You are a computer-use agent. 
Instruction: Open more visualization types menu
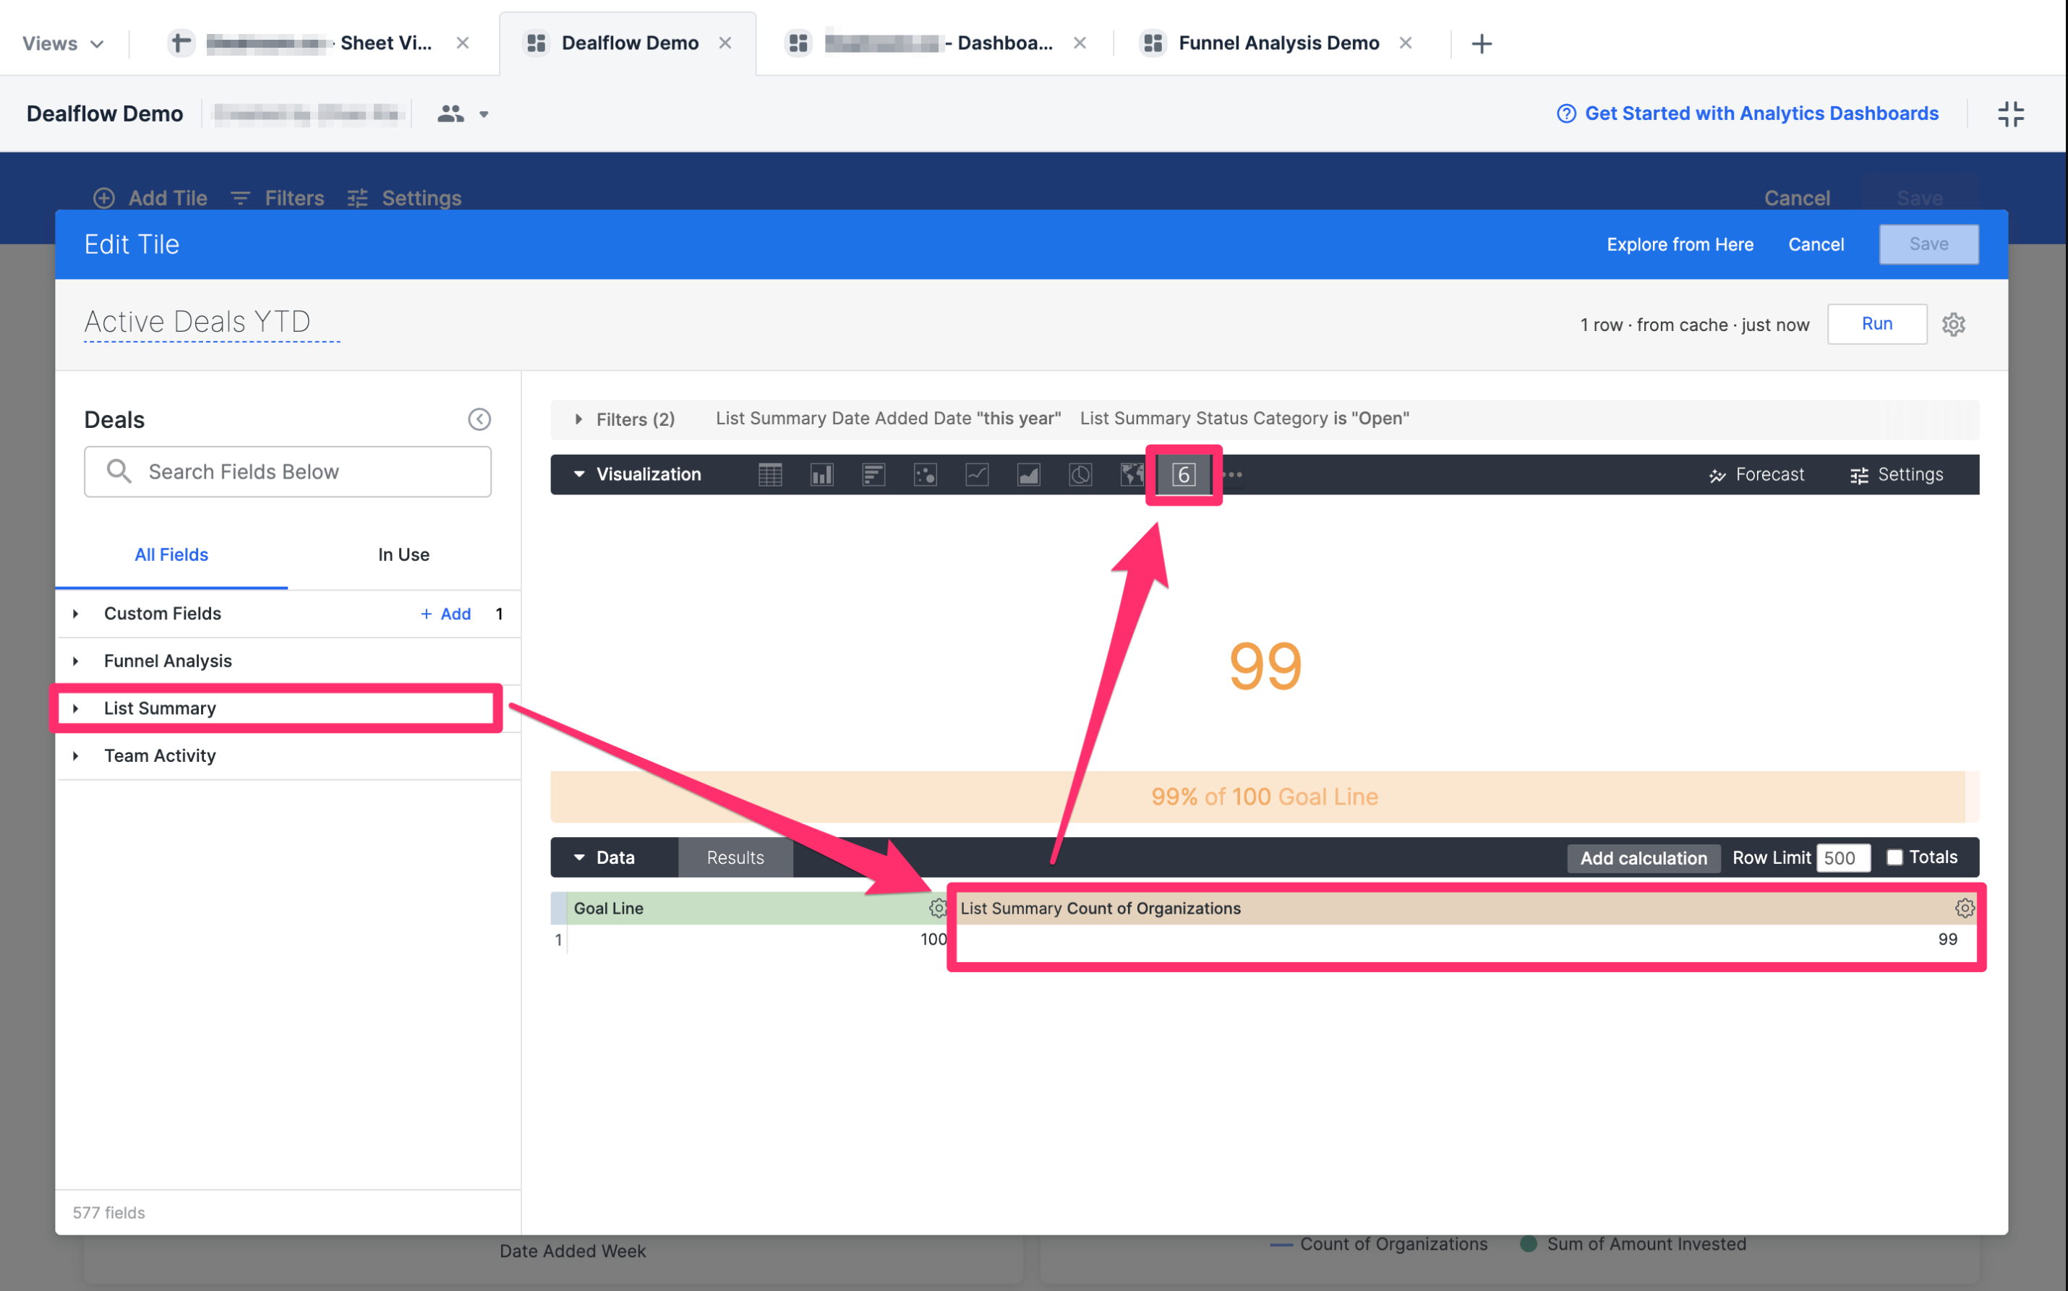[1233, 475]
